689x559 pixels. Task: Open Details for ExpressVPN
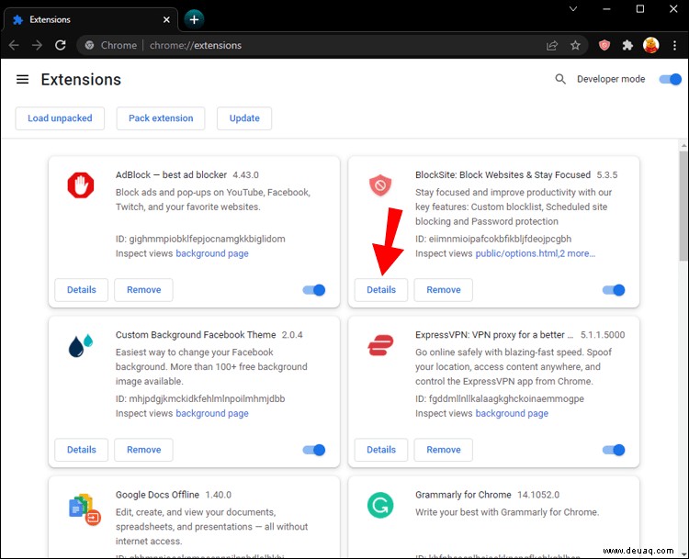pyautogui.click(x=381, y=450)
